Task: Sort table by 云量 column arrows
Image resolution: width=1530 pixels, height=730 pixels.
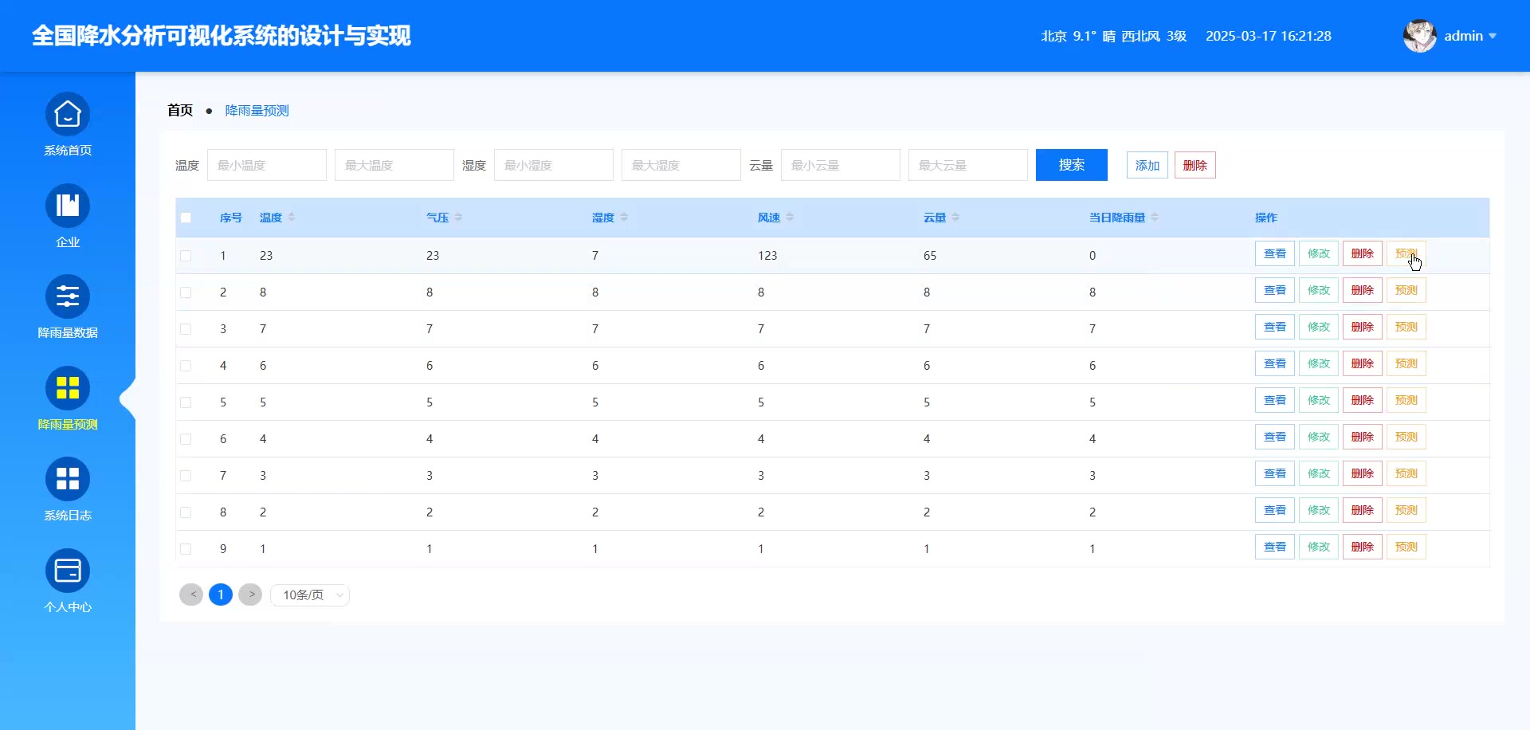Action: pyautogui.click(x=955, y=218)
